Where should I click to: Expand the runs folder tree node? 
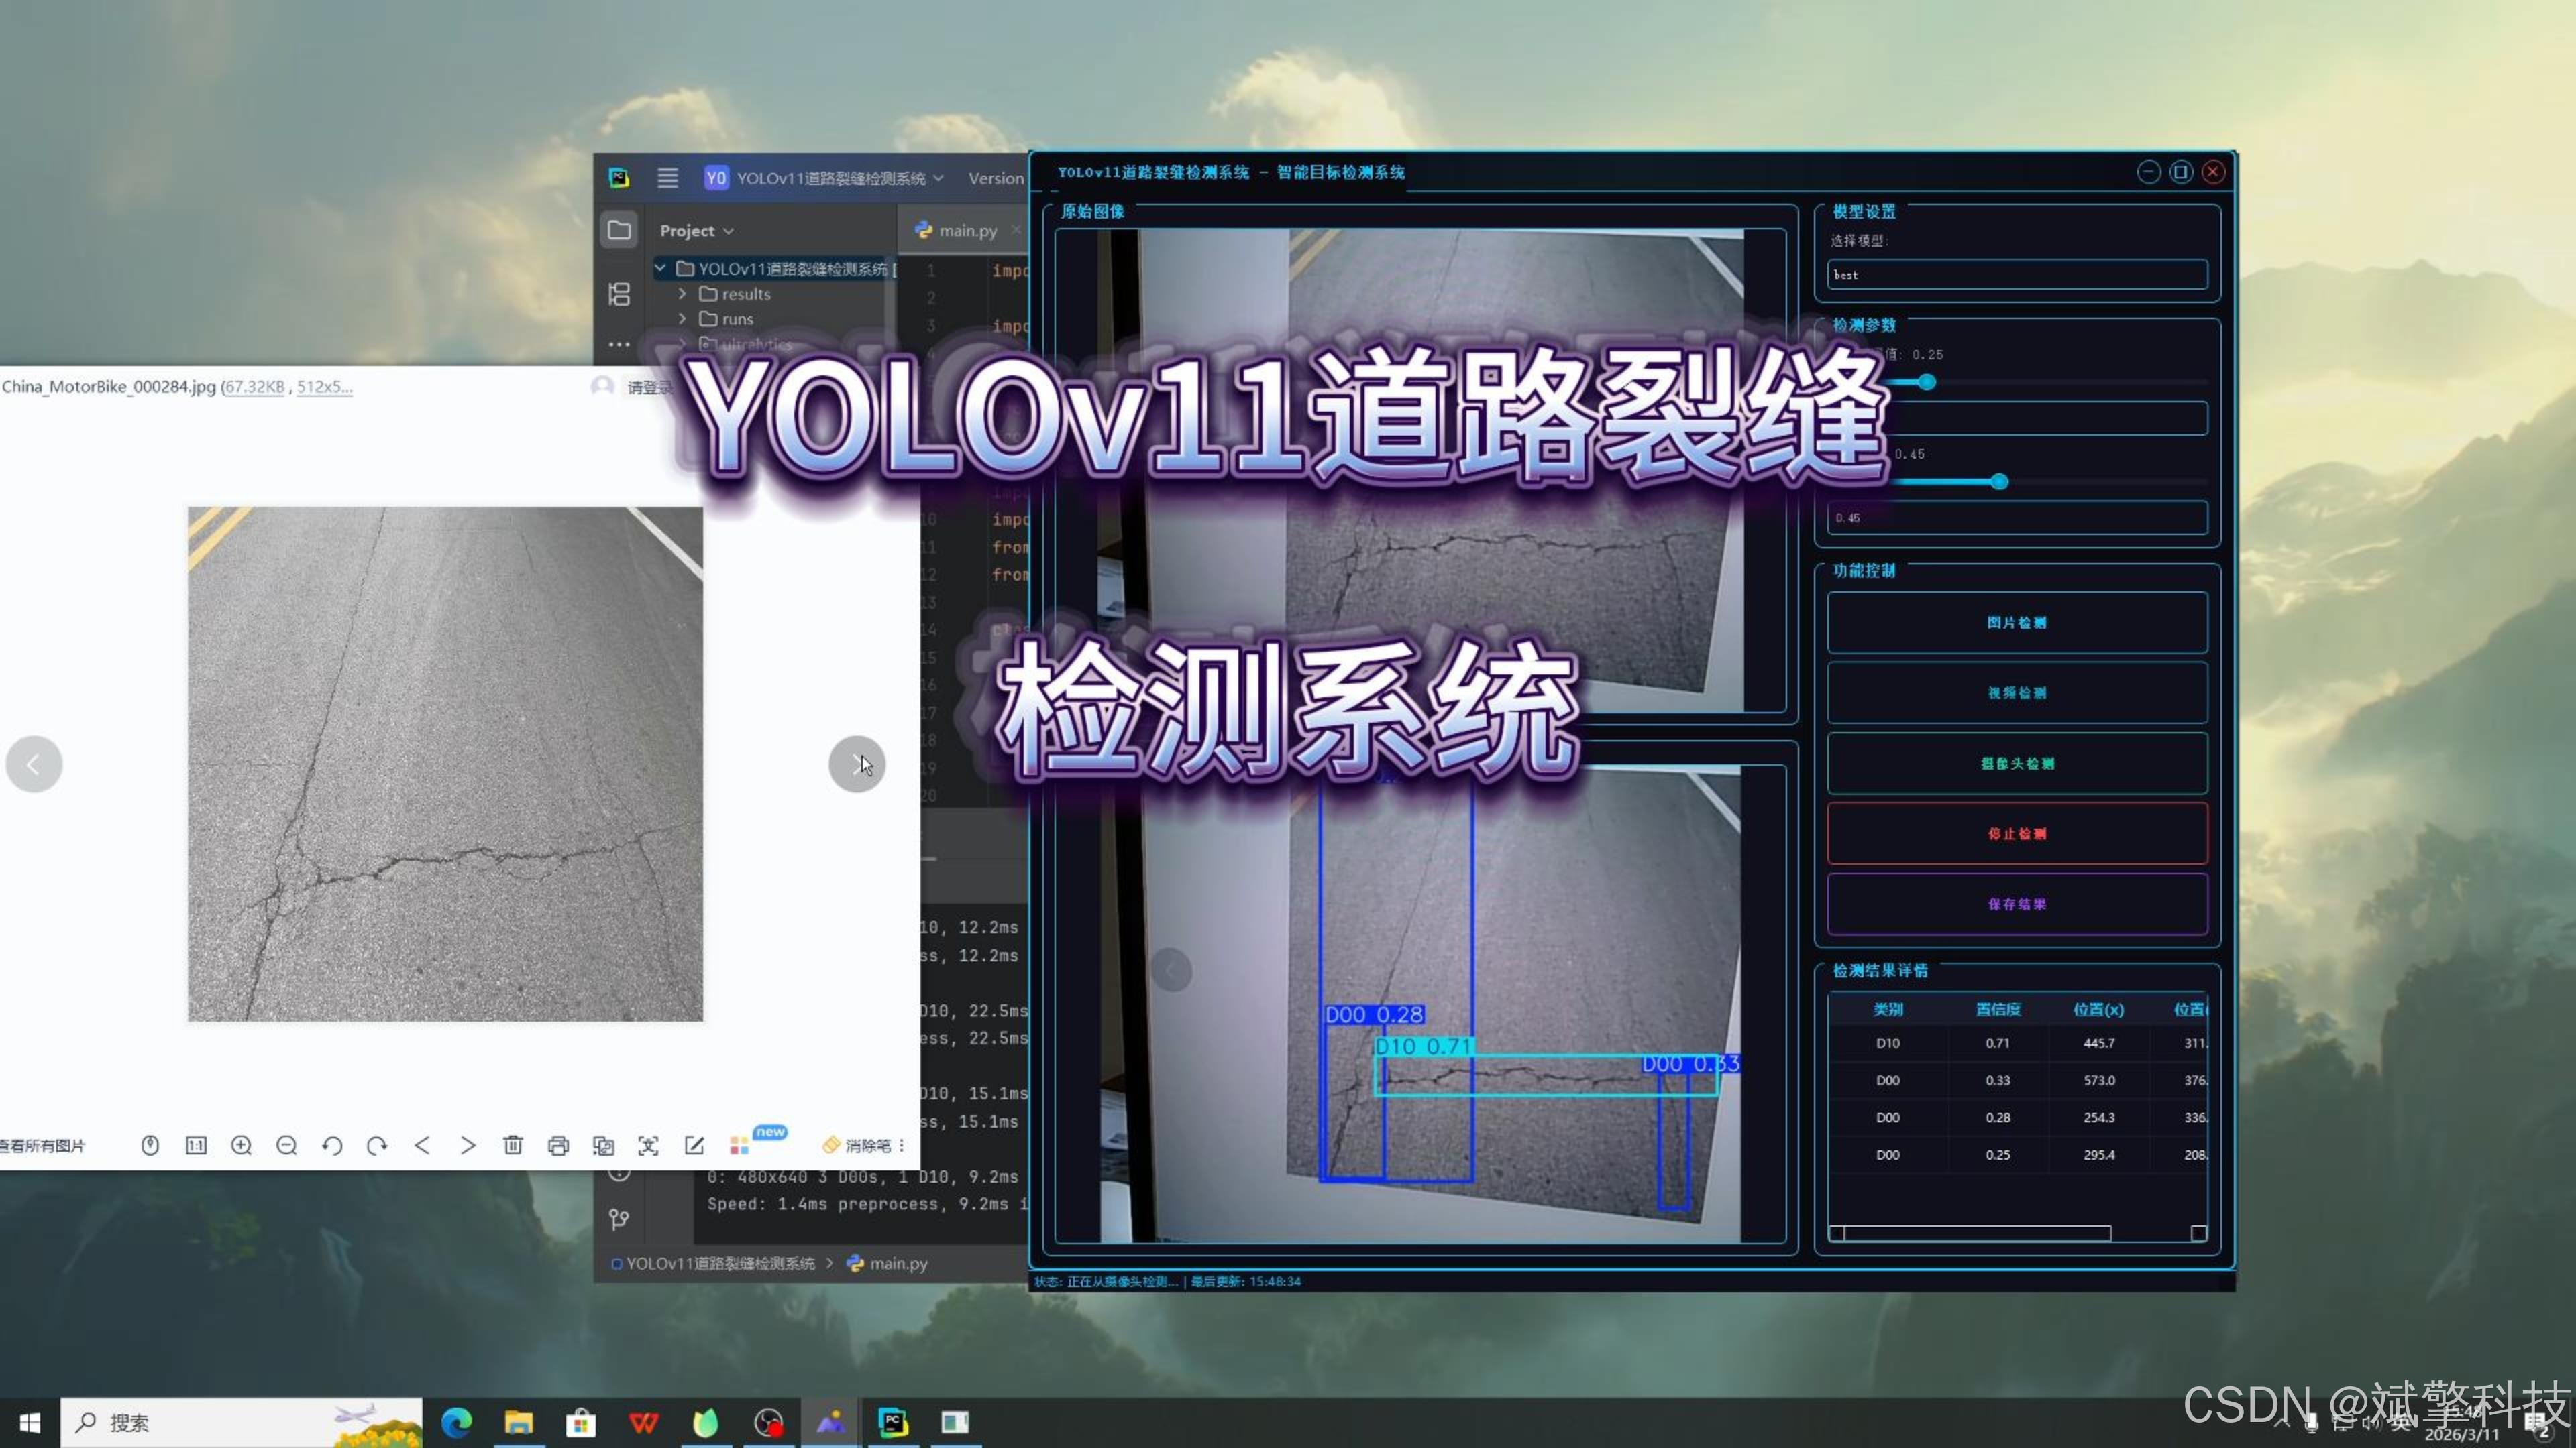coord(682,319)
